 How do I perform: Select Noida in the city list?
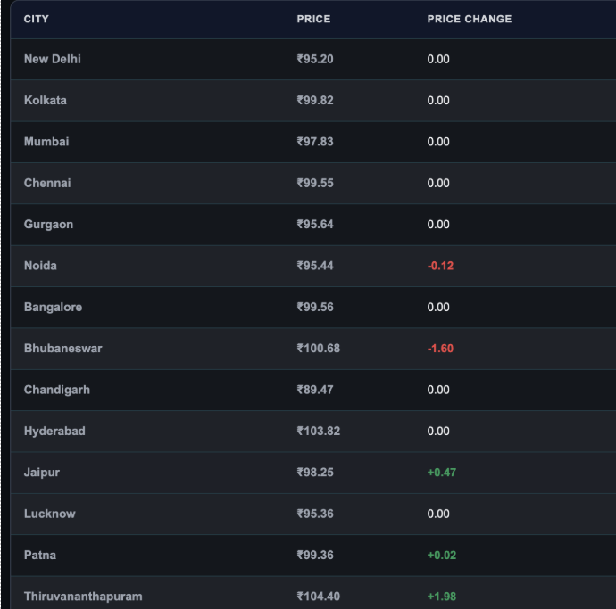(x=40, y=266)
